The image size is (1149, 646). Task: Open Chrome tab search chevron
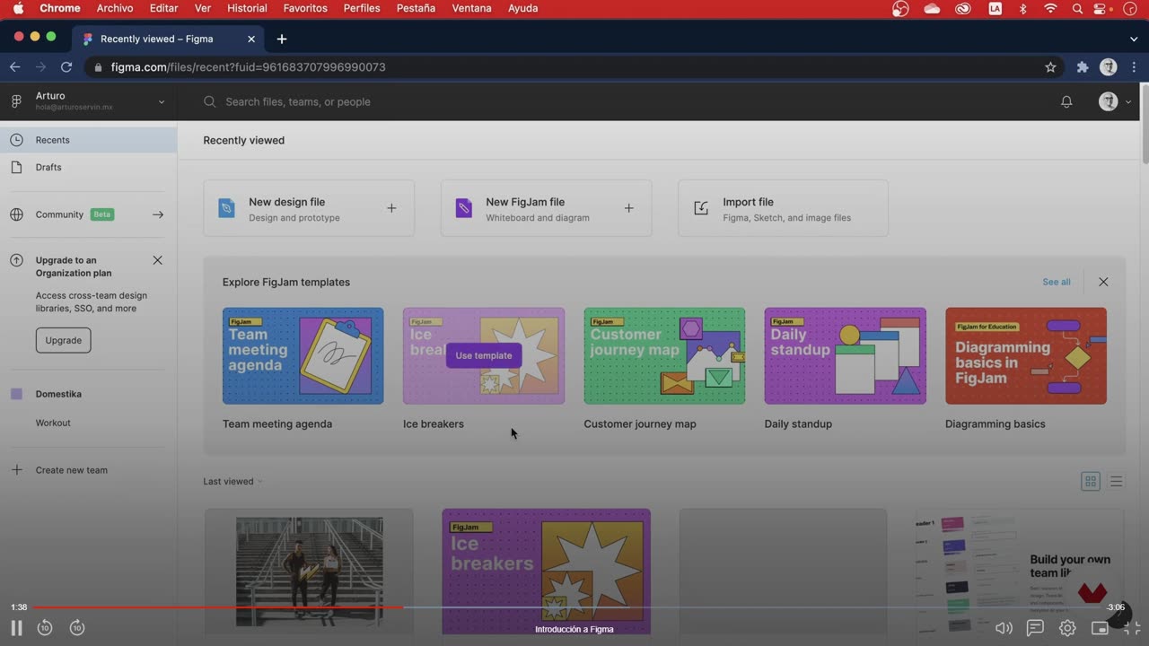(1134, 39)
